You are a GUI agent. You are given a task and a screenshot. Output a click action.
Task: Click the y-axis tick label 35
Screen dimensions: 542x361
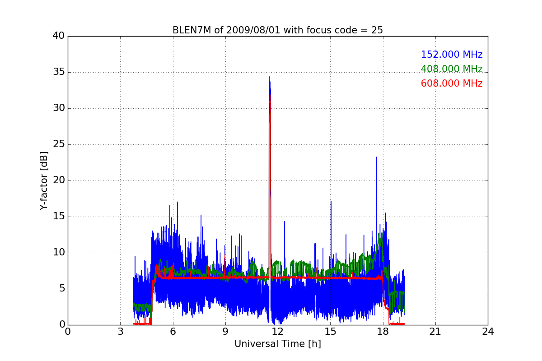(59, 72)
